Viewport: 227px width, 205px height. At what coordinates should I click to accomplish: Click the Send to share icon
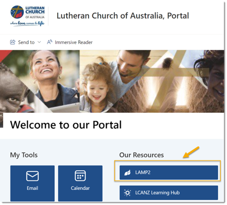point(13,42)
